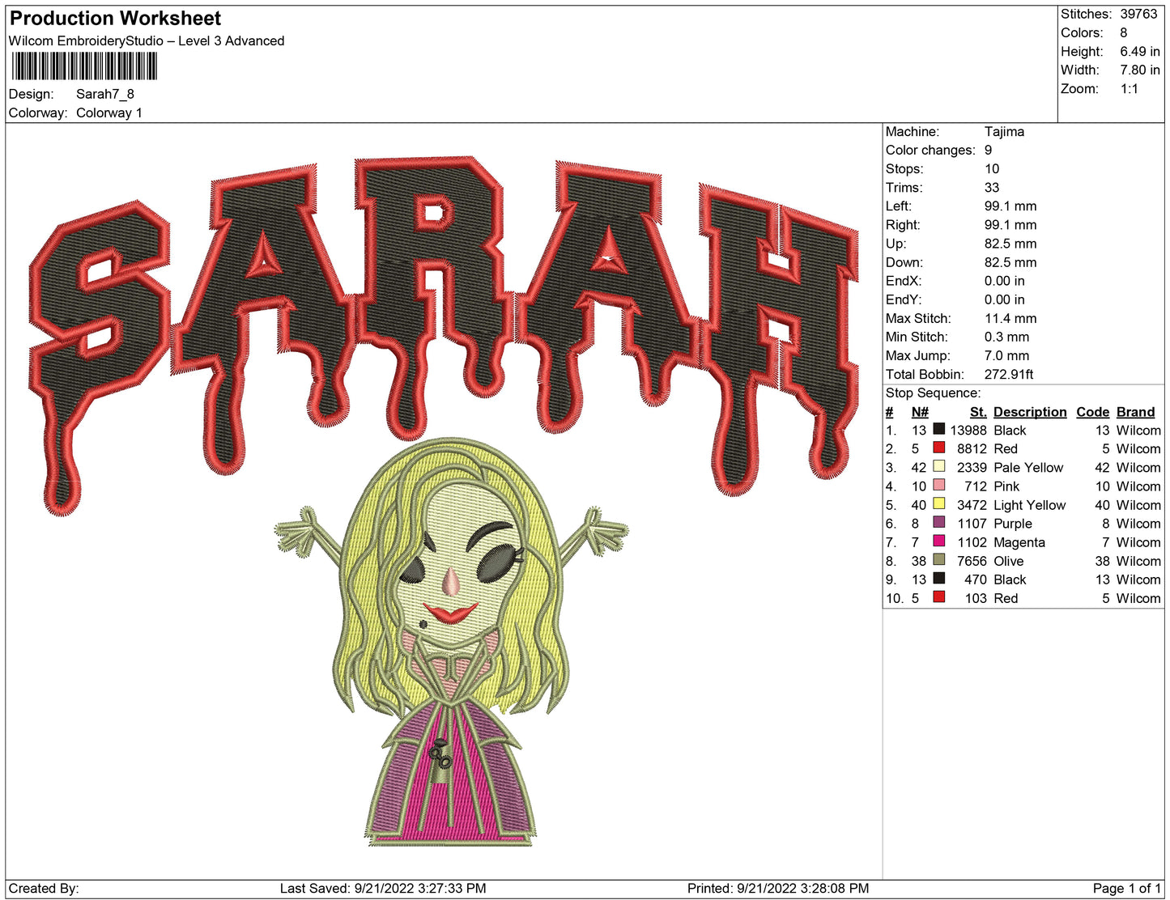Click the "Pale Yellow" description text
The height and width of the screenshot is (900, 1170).
coord(1028,467)
